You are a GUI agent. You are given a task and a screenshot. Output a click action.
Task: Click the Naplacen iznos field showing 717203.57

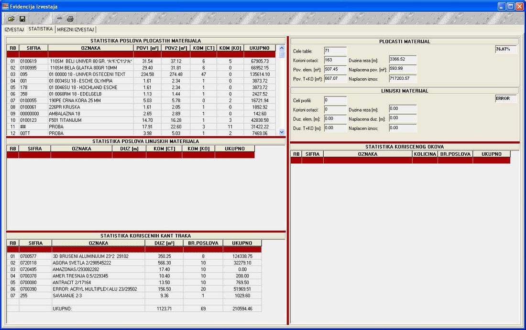[x=402, y=78]
